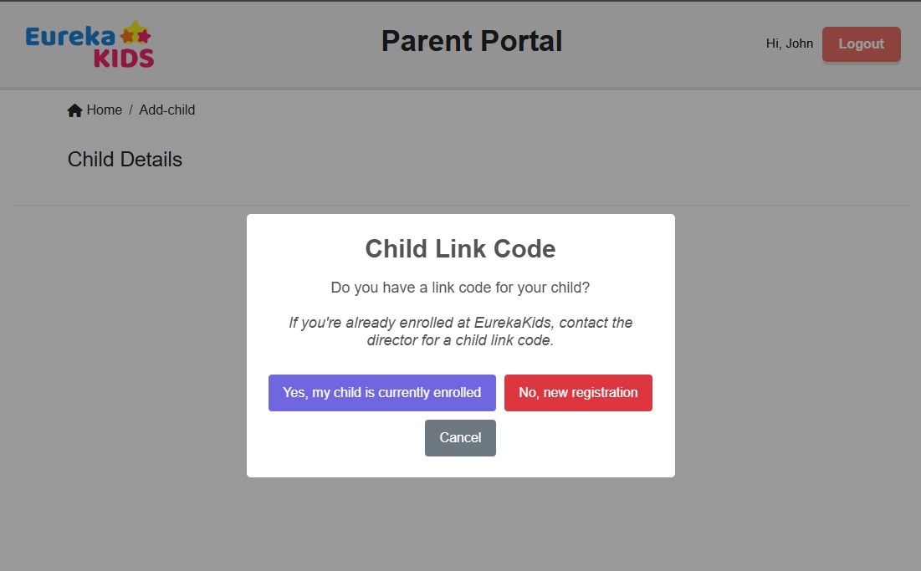
Task: Click the Hi, John greeting text
Action: tap(790, 43)
